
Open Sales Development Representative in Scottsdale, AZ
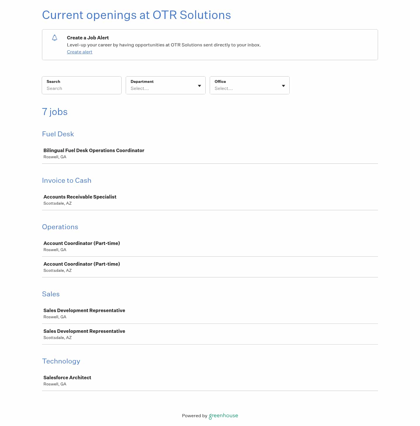coord(84,331)
